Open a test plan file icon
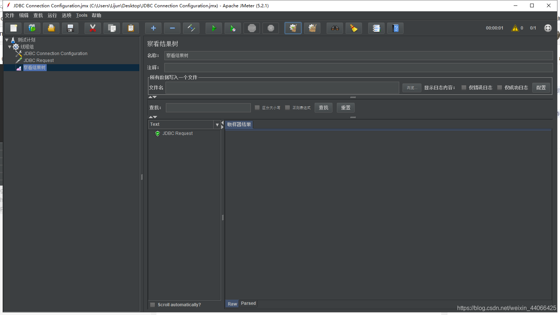Viewport: 560px width, 315px height. (x=51, y=28)
